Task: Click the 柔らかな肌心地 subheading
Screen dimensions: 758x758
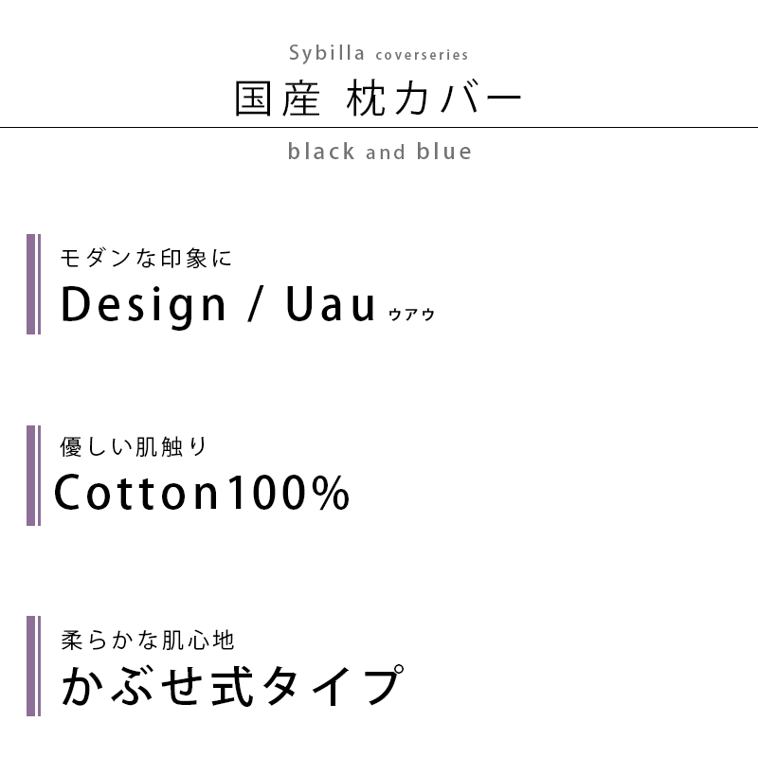Action: [x=148, y=641]
